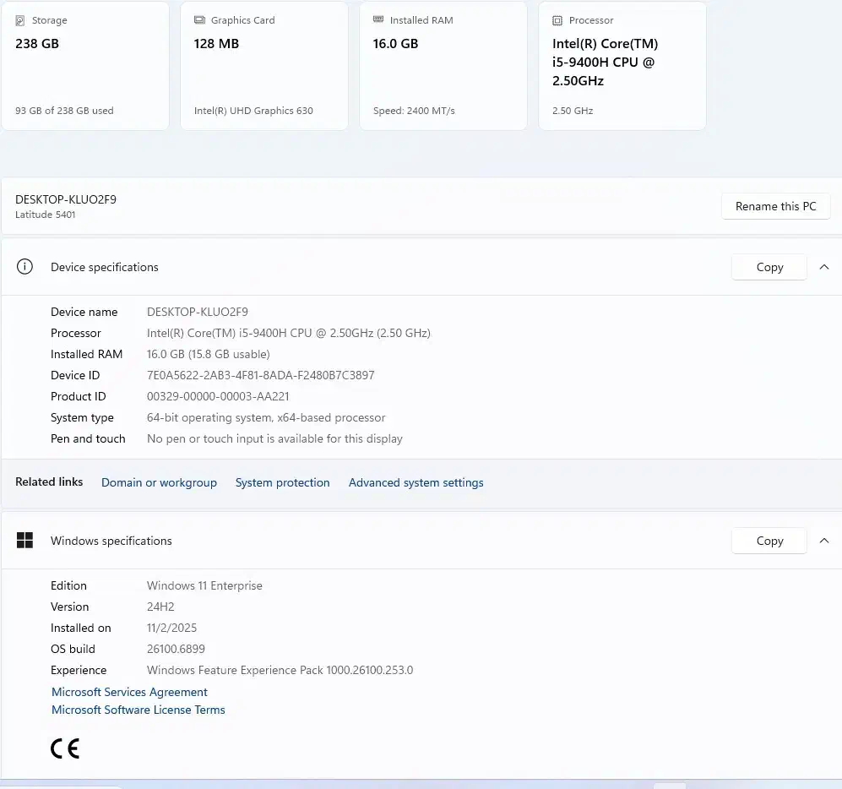Click the Windows logo beside Windows specifications
Viewport: 842px width, 789px height.
[25, 541]
